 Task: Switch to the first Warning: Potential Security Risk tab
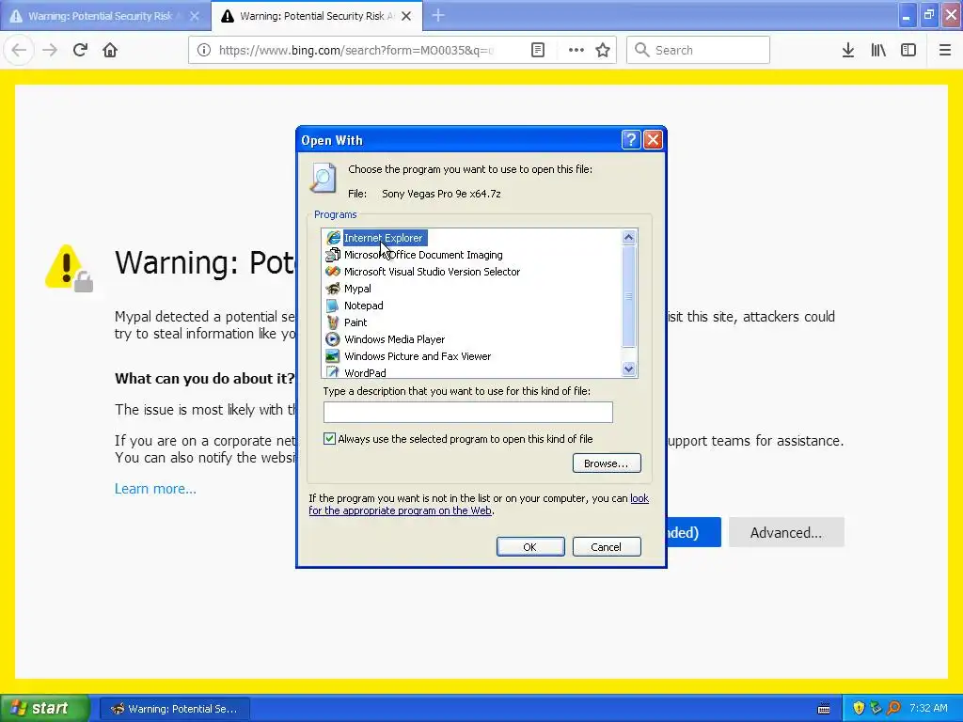point(105,16)
